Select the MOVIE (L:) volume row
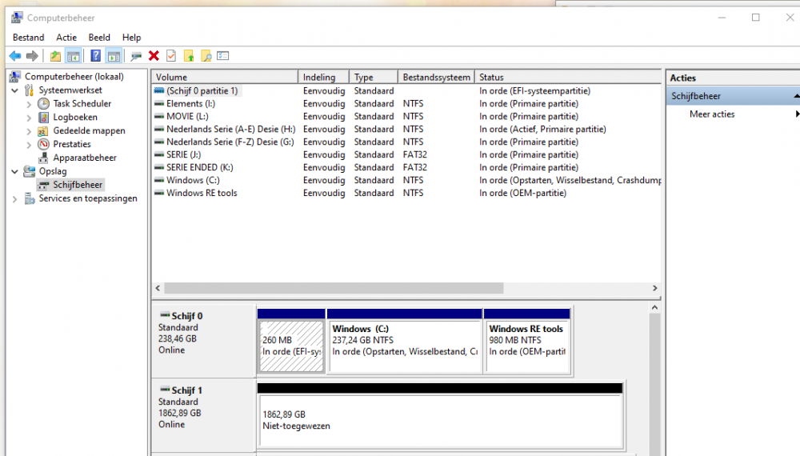 tap(406, 116)
